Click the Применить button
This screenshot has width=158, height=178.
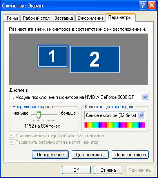click(140, 170)
